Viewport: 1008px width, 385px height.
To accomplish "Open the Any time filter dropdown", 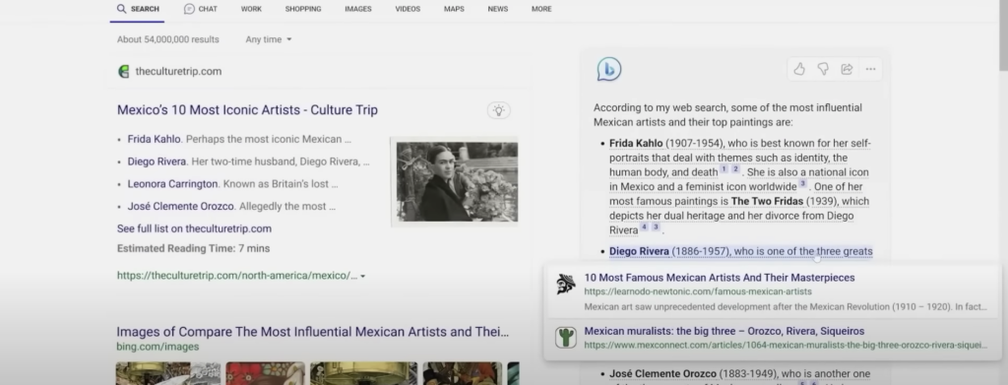I will [x=269, y=39].
